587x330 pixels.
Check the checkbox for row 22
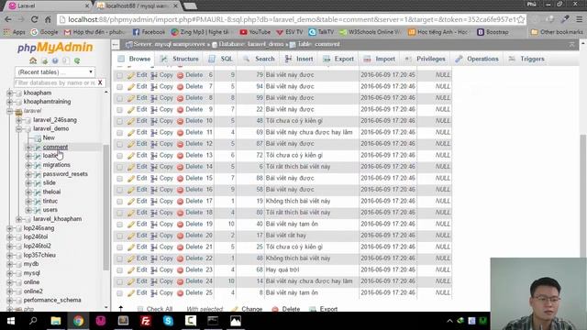pos(119,258)
